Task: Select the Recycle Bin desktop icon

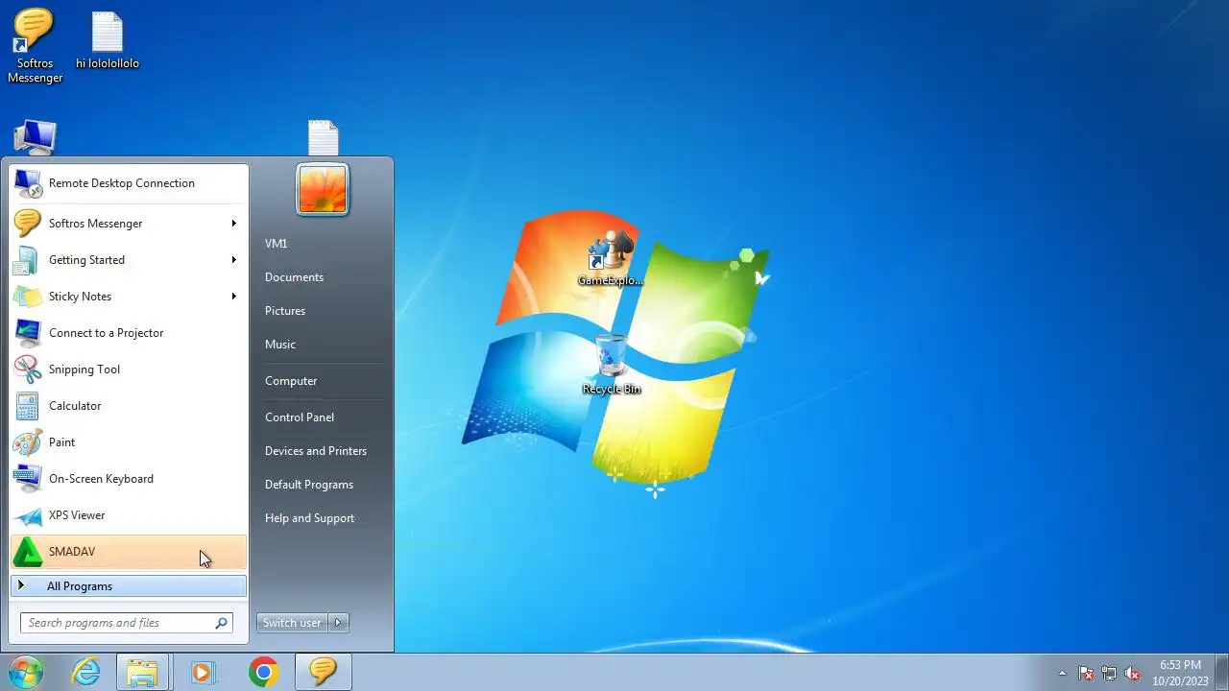Action: point(611,364)
